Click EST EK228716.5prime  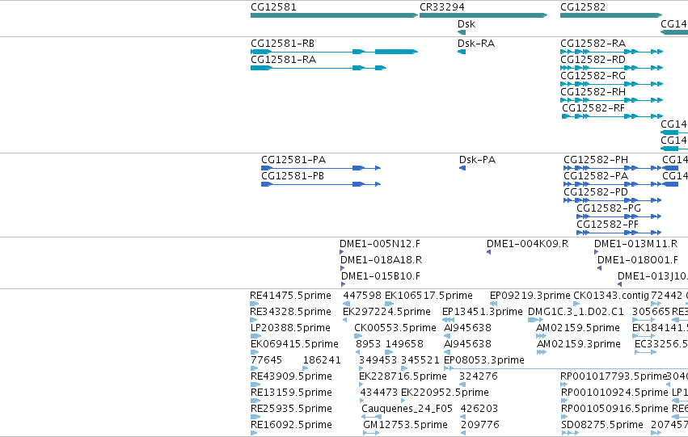tap(361, 384)
